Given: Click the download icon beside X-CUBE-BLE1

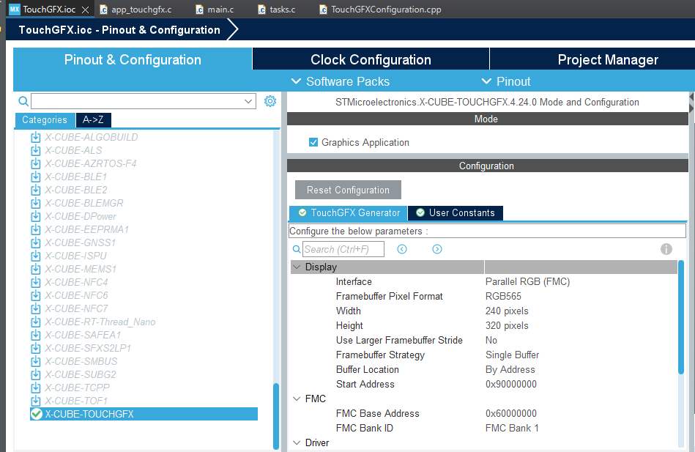Looking at the screenshot, I should (x=35, y=177).
